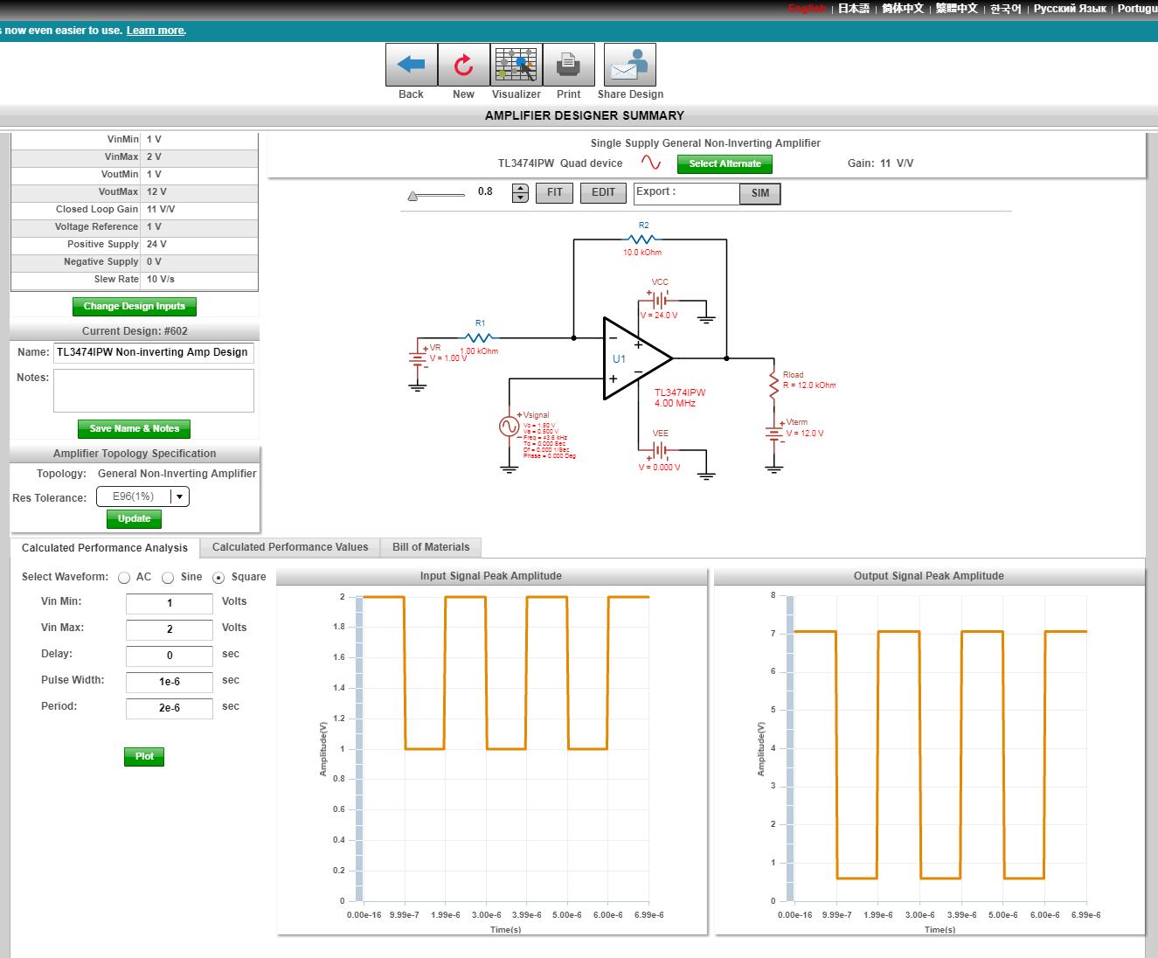Viewport: 1158px width, 958px height.
Task: Click the Print icon
Action: point(568,65)
